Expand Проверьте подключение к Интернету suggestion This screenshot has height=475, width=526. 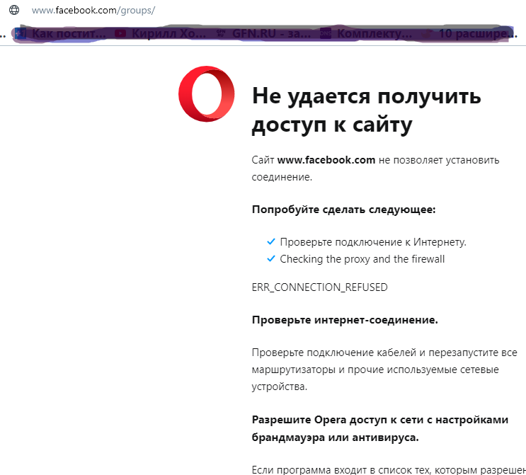point(373,242)
